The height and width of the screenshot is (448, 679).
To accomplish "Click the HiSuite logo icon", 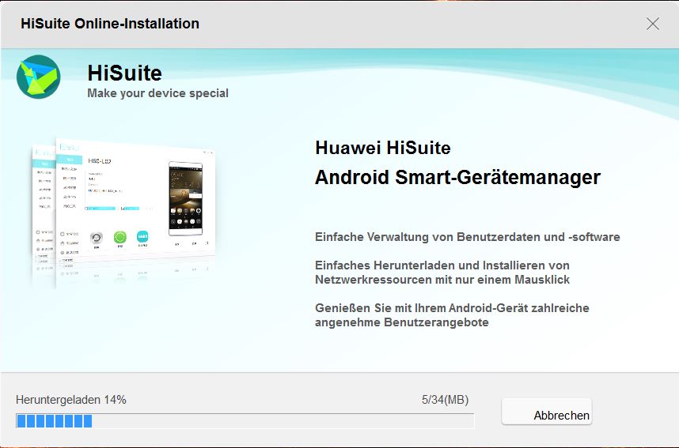I will click(x=38, y=77).
